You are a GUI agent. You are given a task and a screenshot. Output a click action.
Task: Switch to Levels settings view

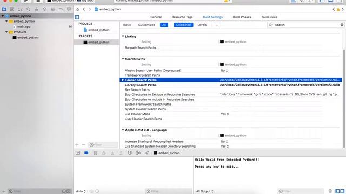tap(202, 25)
